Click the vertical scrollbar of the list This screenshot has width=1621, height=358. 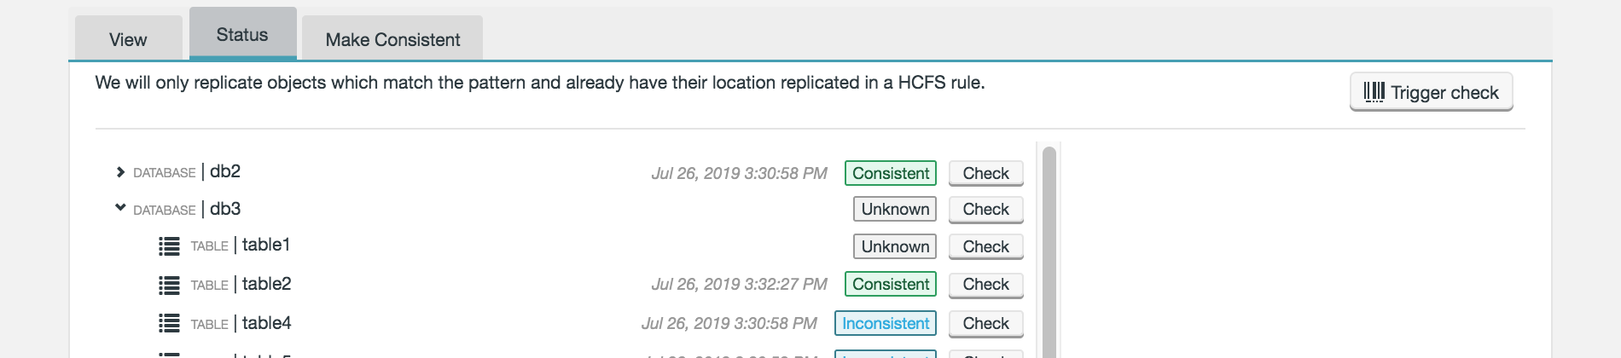point(1049,256)
